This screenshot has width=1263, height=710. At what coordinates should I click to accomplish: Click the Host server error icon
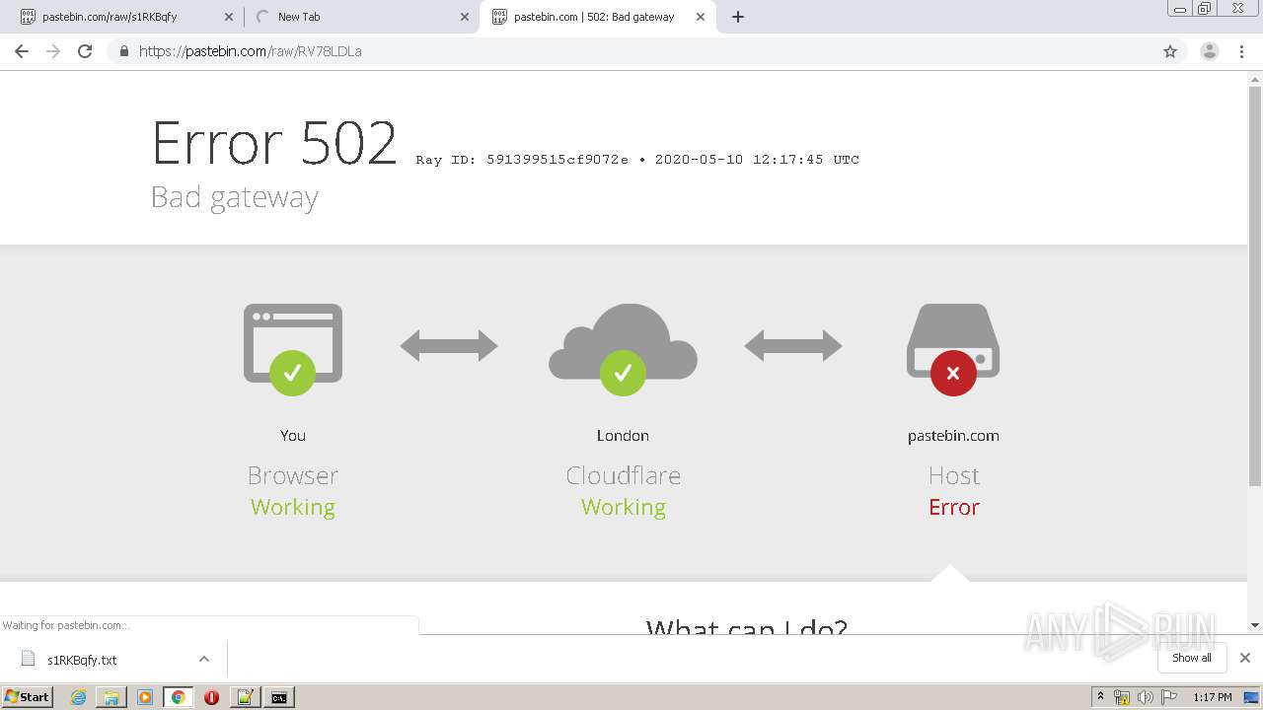click(x=953, y=349)
